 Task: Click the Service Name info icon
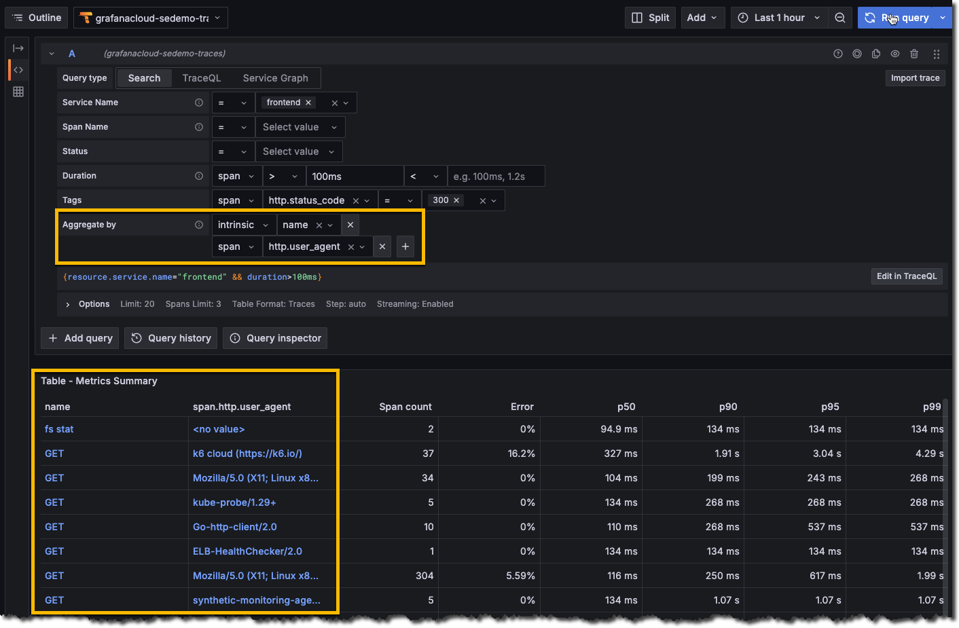198,102
